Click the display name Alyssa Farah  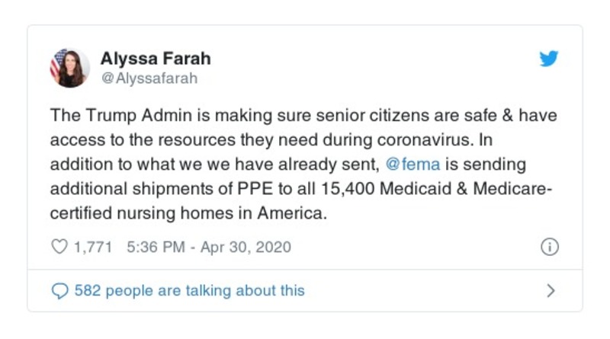pyautogui.click(x=156, y=58)
